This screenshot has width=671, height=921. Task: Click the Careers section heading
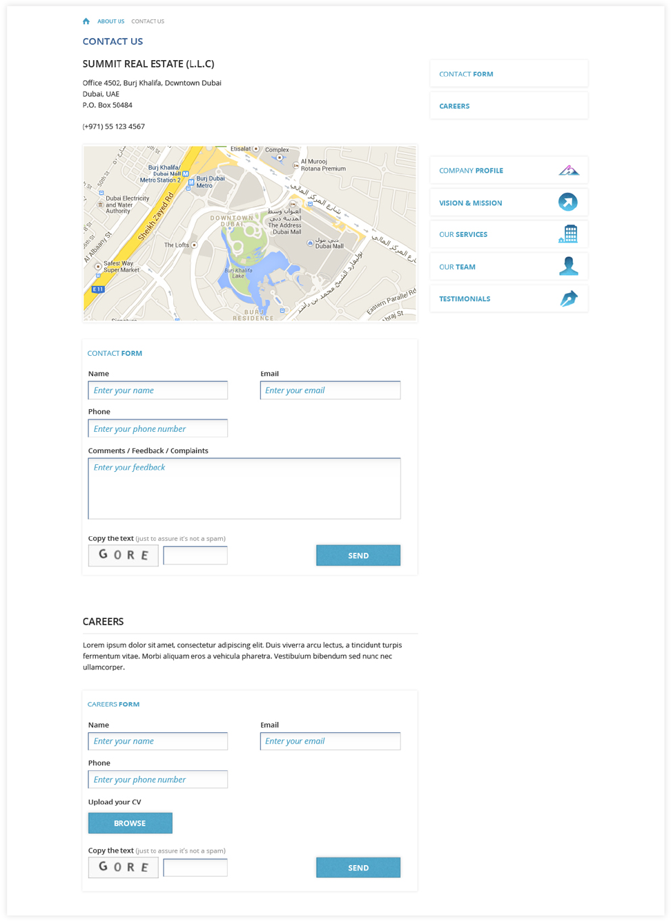(103, 621)
